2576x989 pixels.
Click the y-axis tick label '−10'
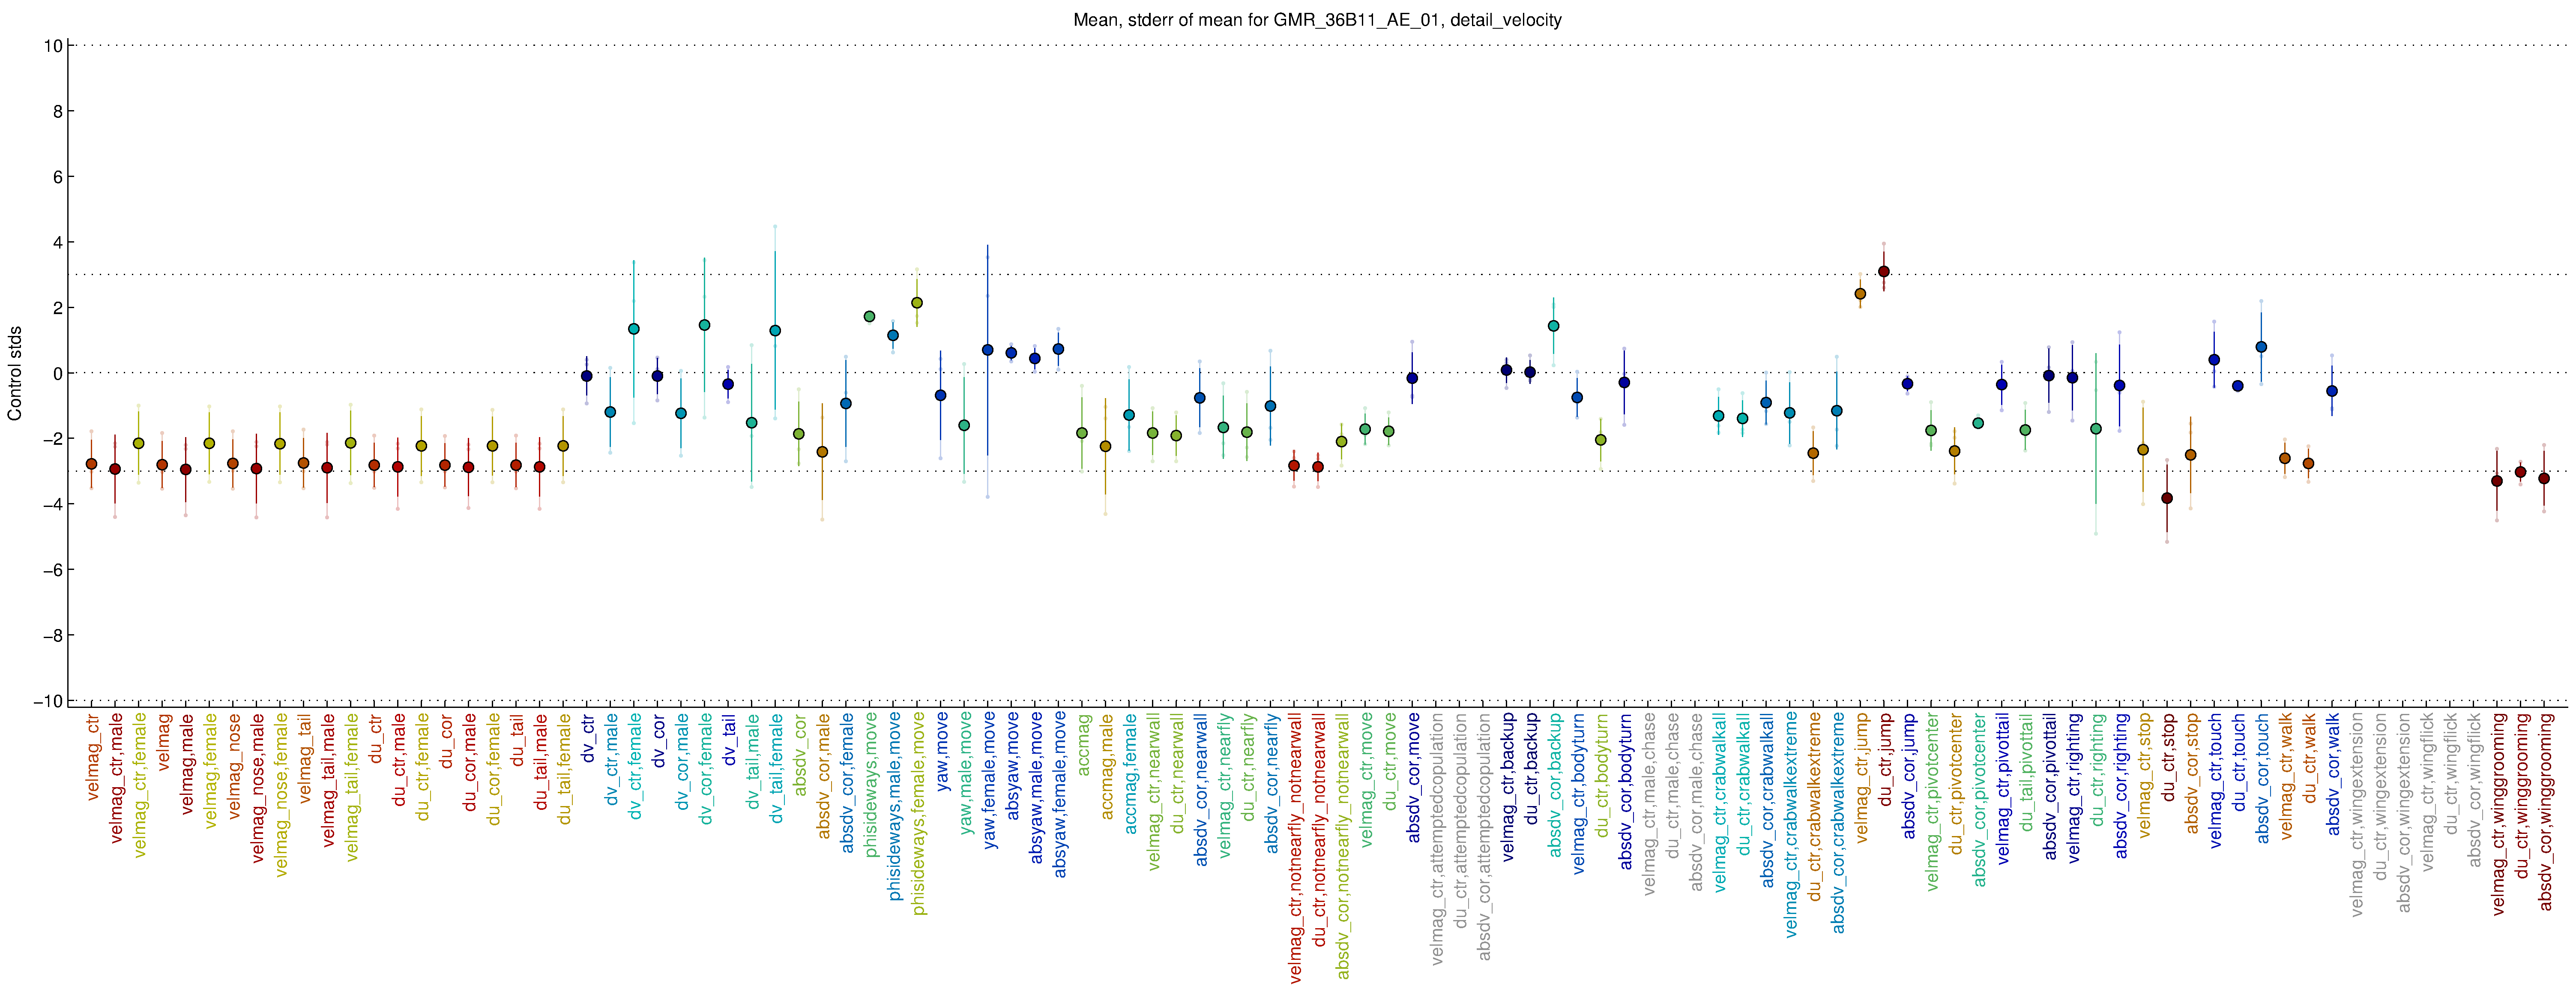(48, 701)
